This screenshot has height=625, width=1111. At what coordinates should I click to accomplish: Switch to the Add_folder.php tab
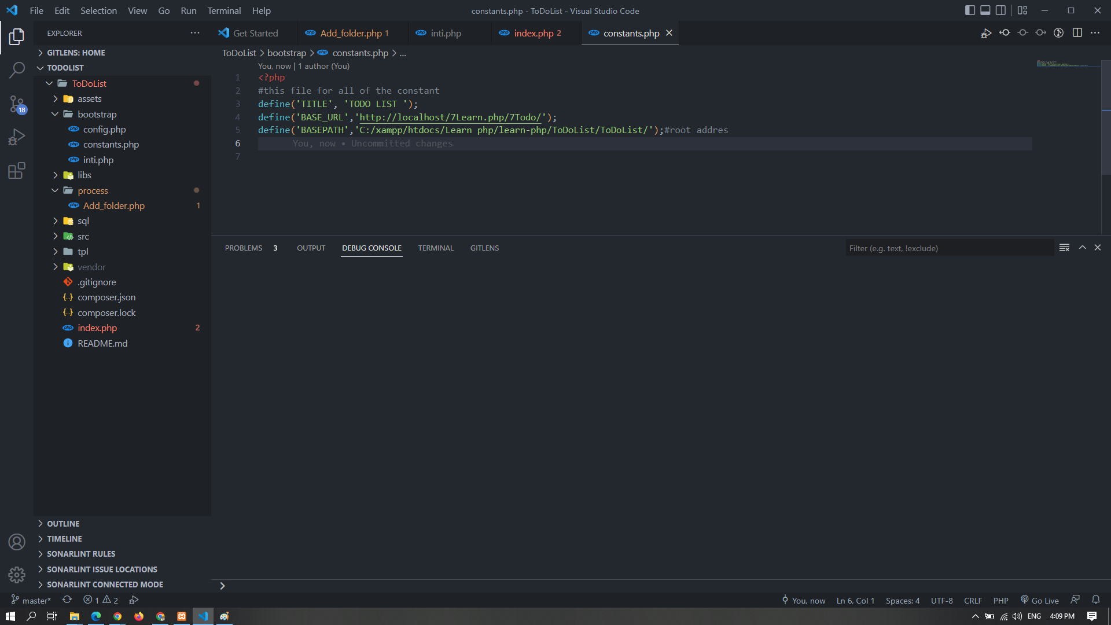pyautogui.click(x=354, y=33)
